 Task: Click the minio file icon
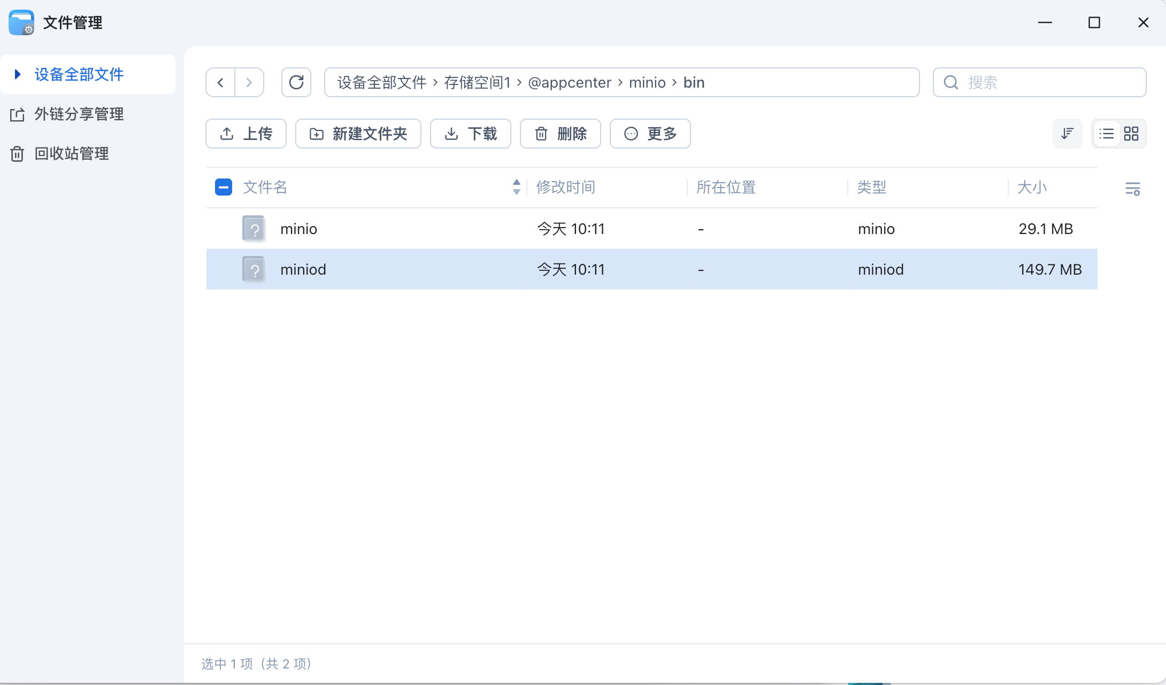254,229
